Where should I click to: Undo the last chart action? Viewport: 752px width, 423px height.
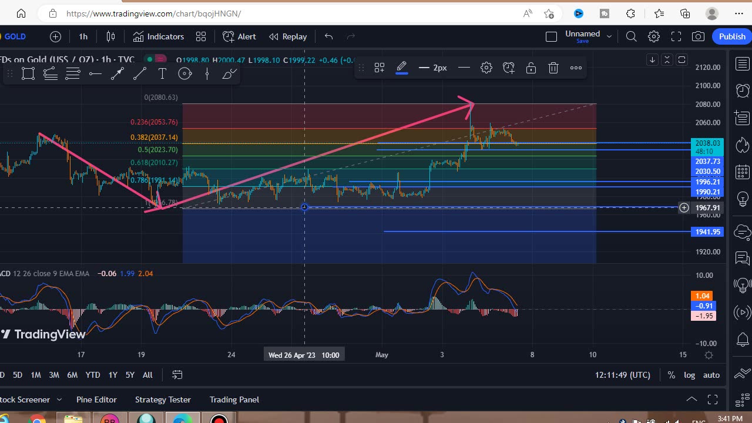pos(328,36)
